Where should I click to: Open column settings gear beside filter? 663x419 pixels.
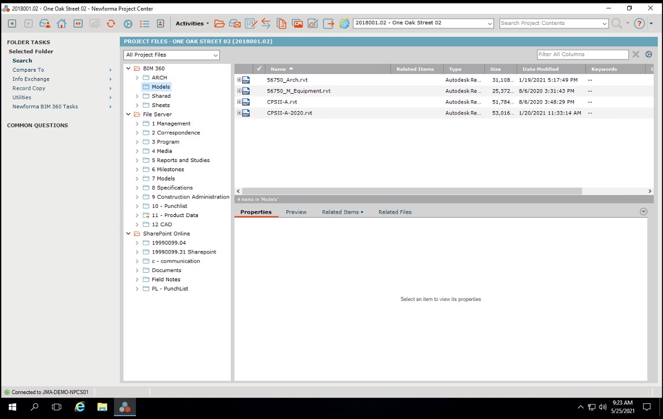coord(649,54)
